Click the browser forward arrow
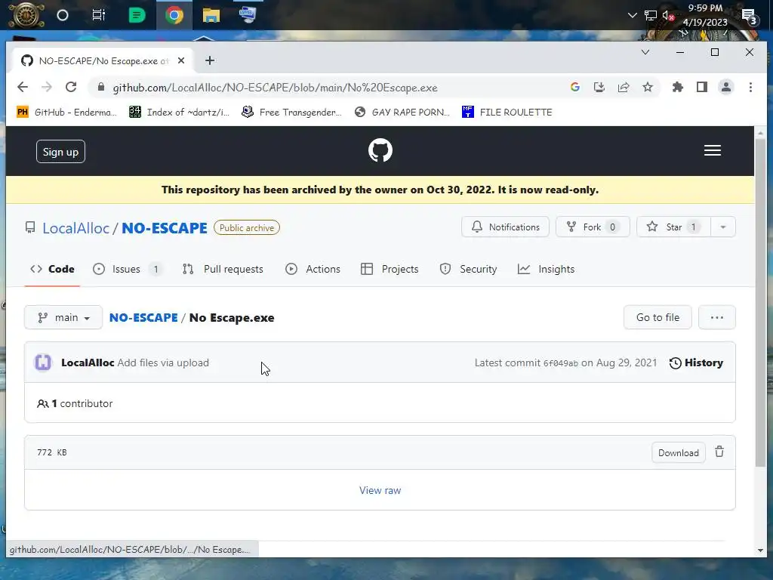Image resolution: width=773 pixels, height=580 pixels. (x=47, y=88)
